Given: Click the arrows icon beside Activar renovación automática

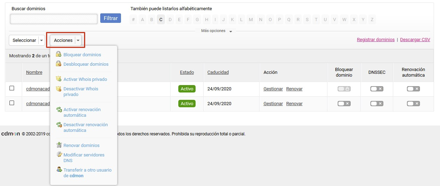Looking at the screenshot, I should (59, 109).
